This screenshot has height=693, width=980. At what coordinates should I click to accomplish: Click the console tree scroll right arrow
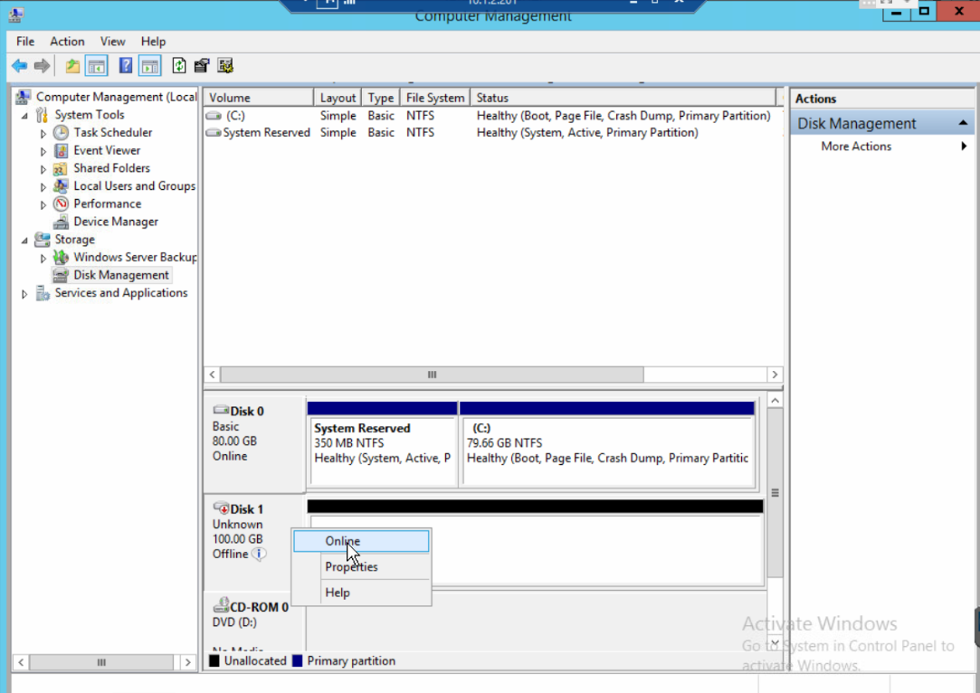pos(187,661)
